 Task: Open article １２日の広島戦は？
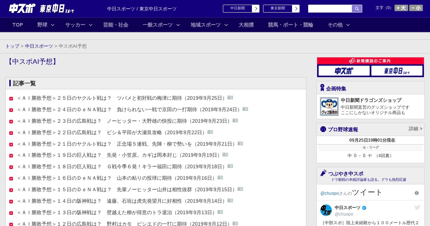[124, 223]
